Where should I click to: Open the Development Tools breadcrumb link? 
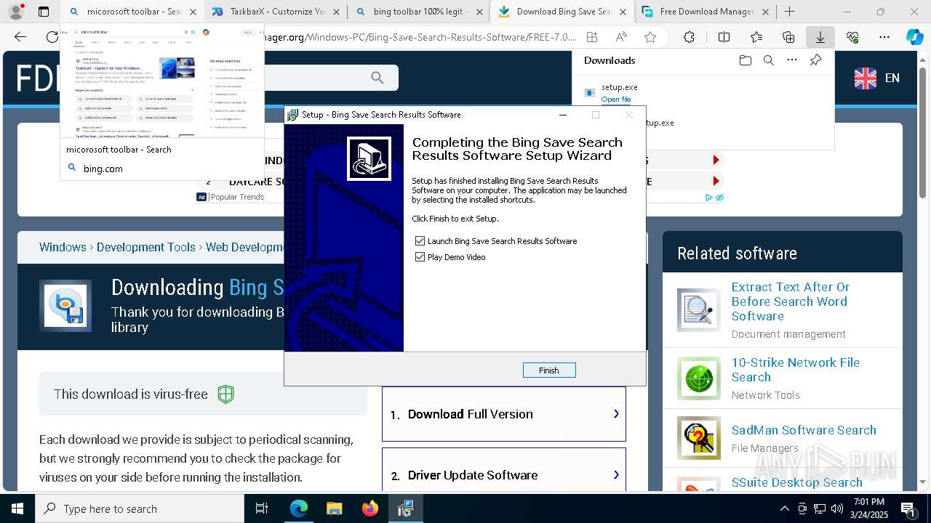(x=146, y=247)
